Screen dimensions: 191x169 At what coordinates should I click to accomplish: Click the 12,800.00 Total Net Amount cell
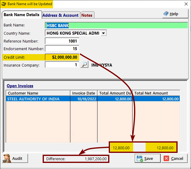point(156,99)
